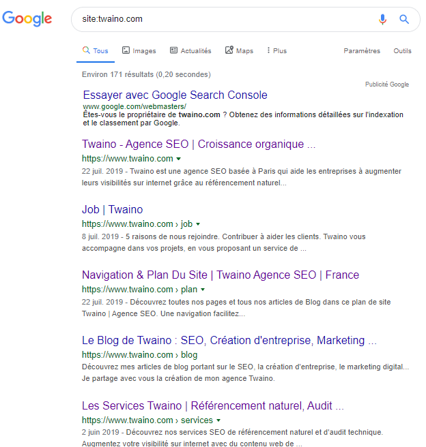Click the blue search magnifier icon
Image resolution: width=426 pixels, height=447 pixels.
pyautogui.click(x=404, y=19)
